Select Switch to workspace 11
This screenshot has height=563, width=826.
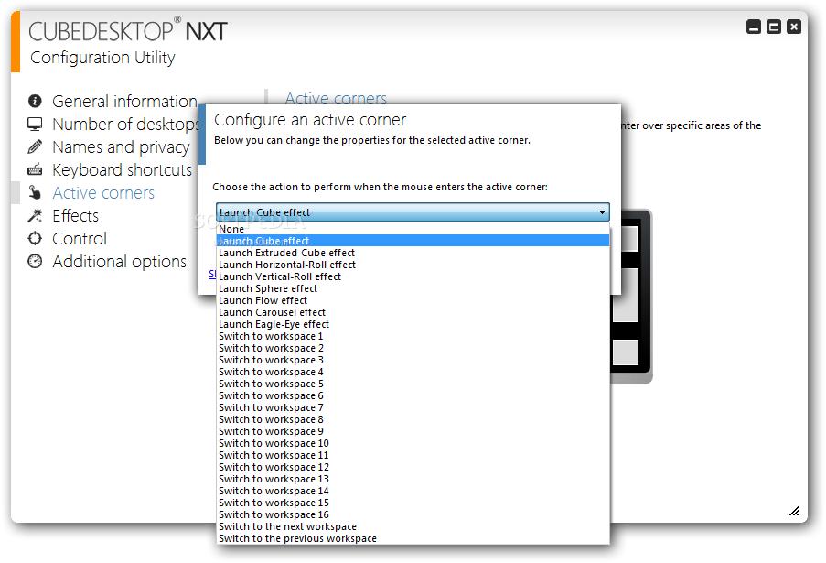[x=413, y=455]
